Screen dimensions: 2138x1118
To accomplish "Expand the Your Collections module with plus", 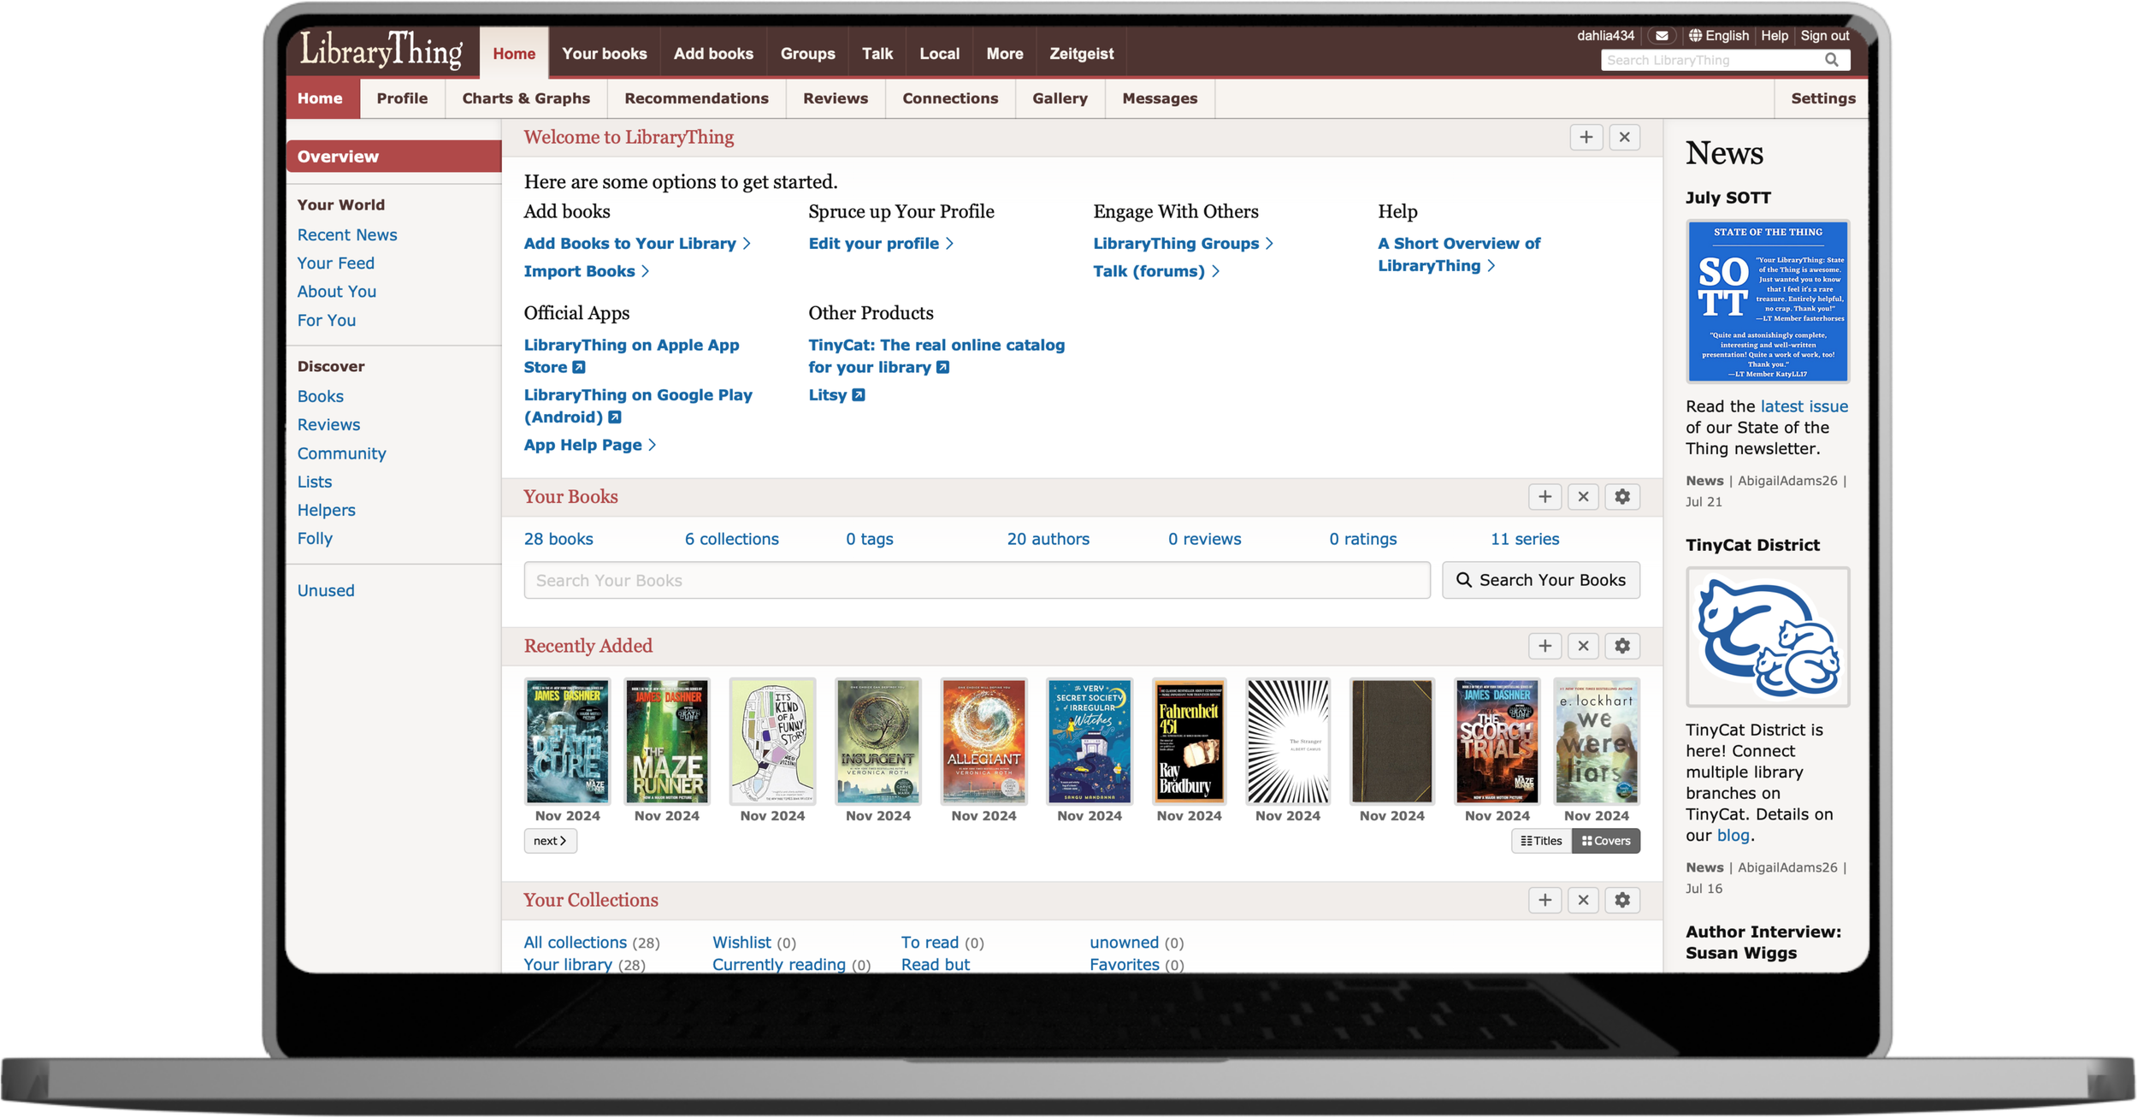I will click(1544, 900).
